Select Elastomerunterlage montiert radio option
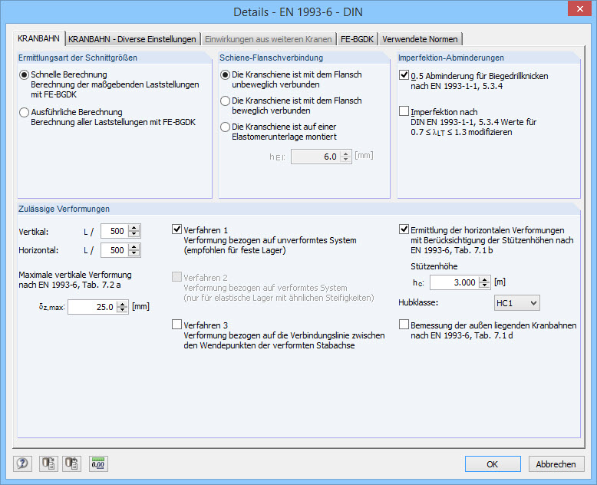 (x=225, y=127)
